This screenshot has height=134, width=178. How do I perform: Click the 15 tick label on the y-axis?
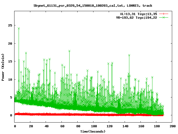(10, 61)
